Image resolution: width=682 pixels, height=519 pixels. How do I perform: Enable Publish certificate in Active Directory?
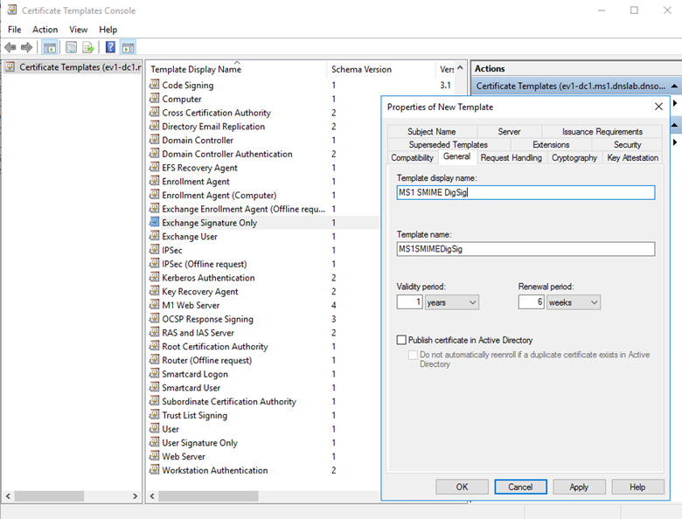coord(401,340)
